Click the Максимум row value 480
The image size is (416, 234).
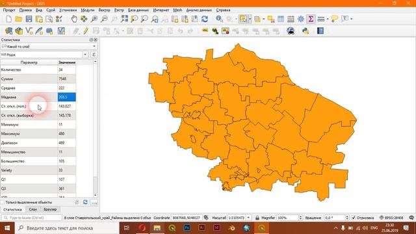coord(66,134)
